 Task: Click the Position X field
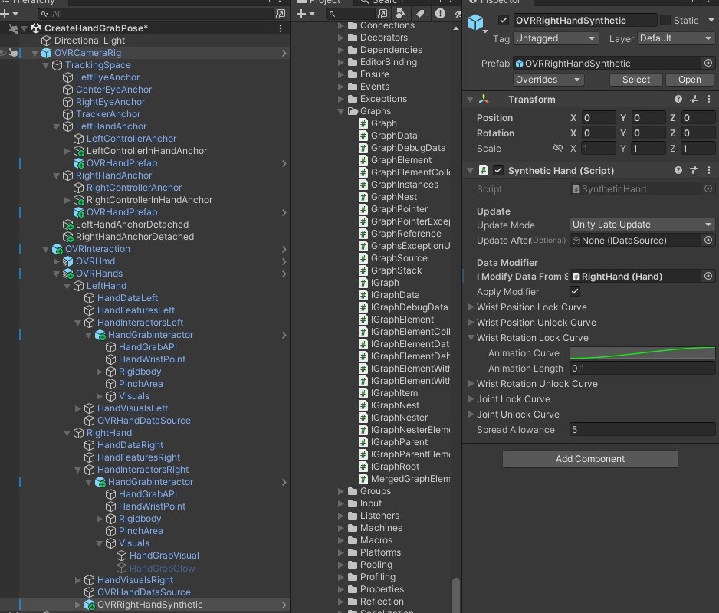[x=599, y=118]
